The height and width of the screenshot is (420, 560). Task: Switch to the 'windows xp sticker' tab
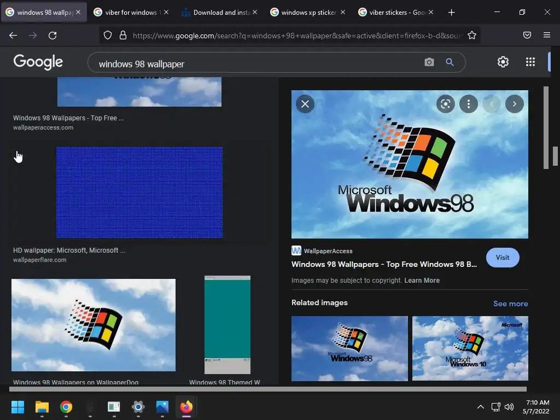(308, 13)
